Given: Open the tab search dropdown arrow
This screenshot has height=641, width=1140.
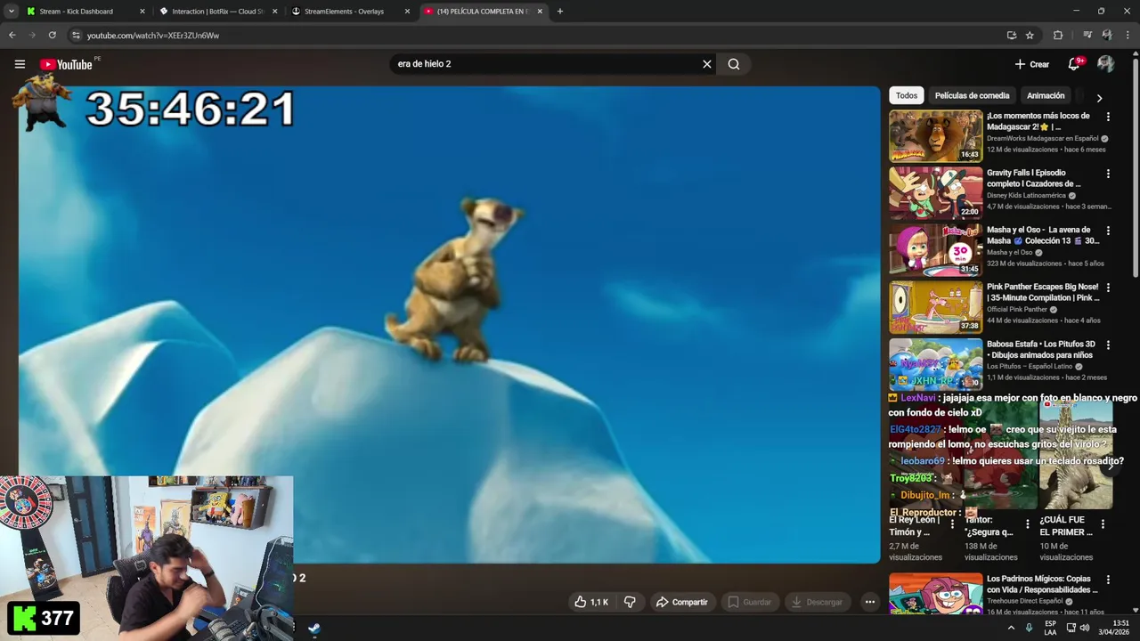Looking at the screenshot, I should [12, 12].
